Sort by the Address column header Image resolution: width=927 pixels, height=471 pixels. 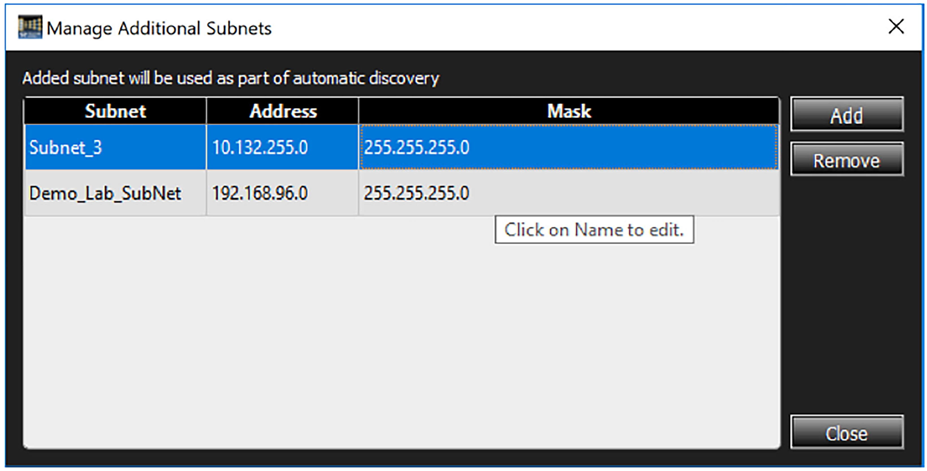pyautogui.click(x=282, y=111)
